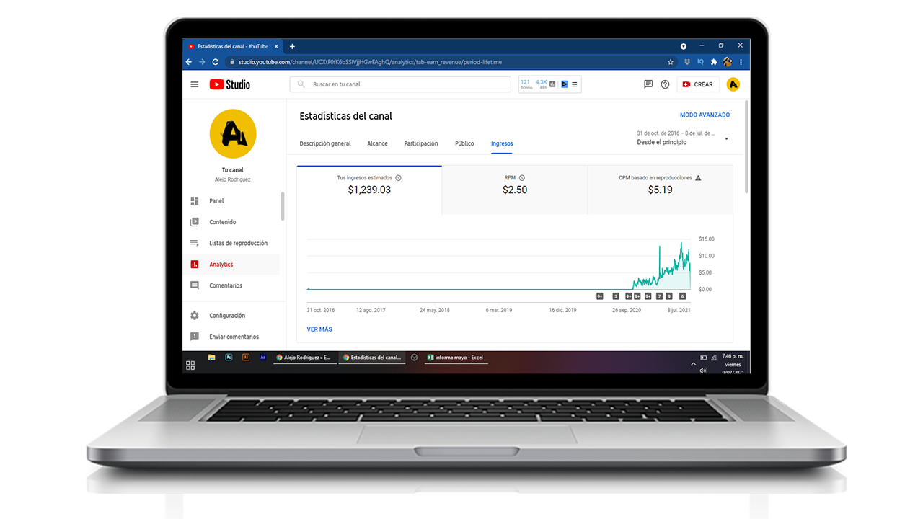
Task: Click info icon next to Tus ingresos estimados
Action: click(x=398, y=177)
